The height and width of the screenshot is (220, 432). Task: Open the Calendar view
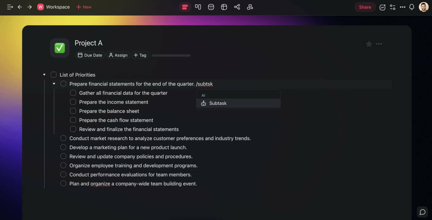click(x=211, y=7)
